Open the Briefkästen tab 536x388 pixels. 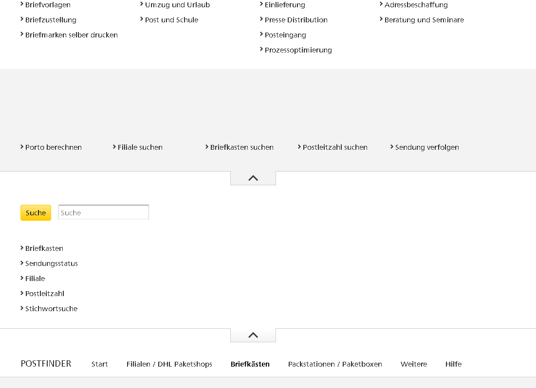(x=250, y=364)
